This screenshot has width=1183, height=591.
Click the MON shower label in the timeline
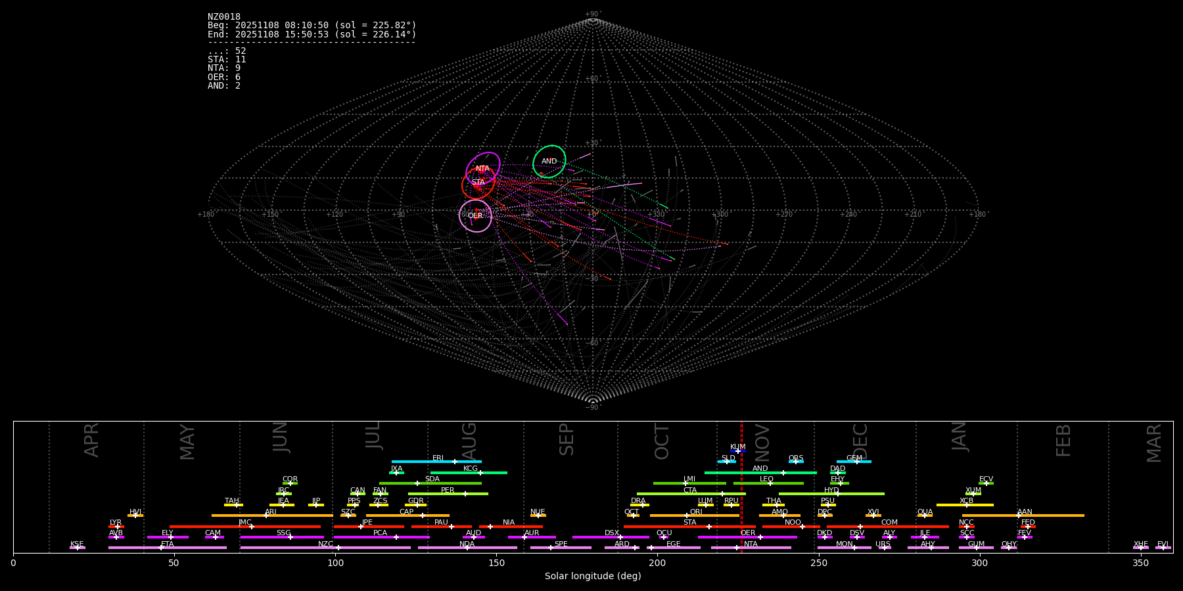(x=845, y=544)
